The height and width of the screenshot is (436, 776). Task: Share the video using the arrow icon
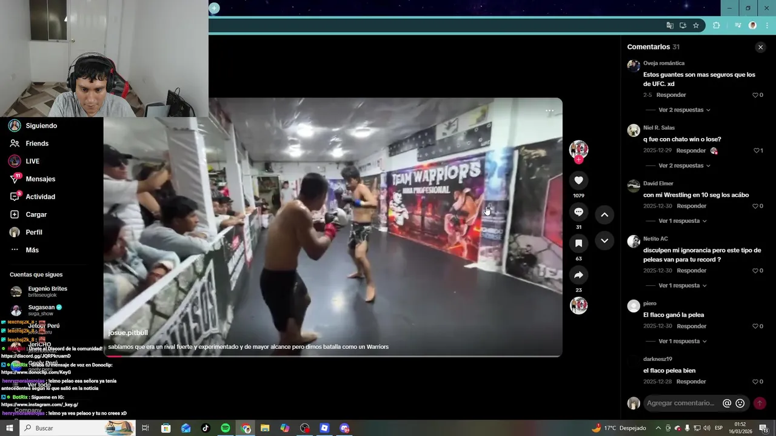click(578, 275)
